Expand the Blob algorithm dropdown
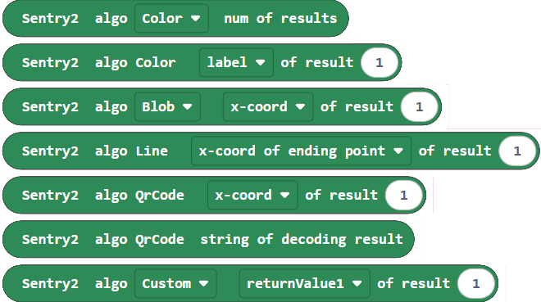This screenshot has height=302, width=541. 167,106
